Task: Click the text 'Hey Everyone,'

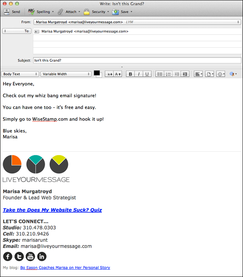Action: point(18,84)
